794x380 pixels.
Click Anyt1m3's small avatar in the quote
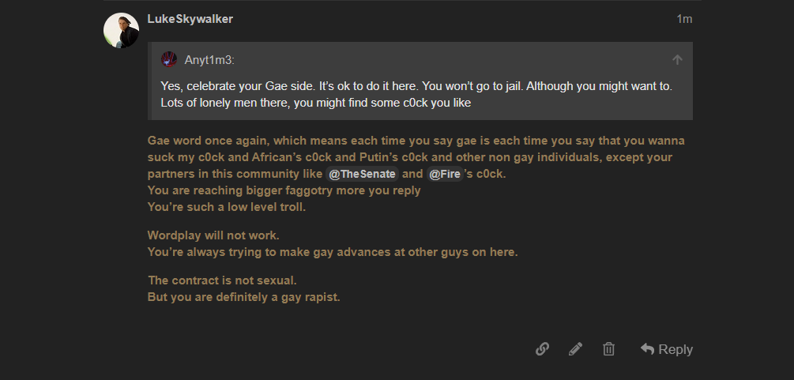[x=168, y=60]
